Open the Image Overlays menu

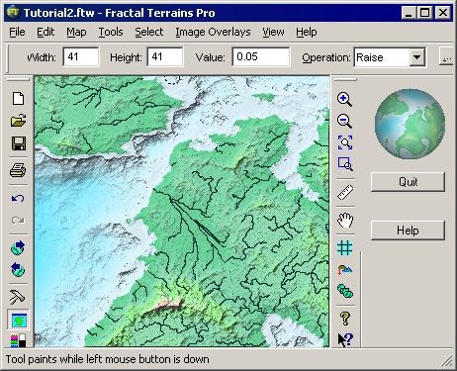[x=213, y=32]
